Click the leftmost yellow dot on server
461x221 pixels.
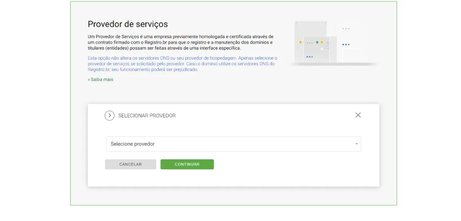(x=301, y=42)
